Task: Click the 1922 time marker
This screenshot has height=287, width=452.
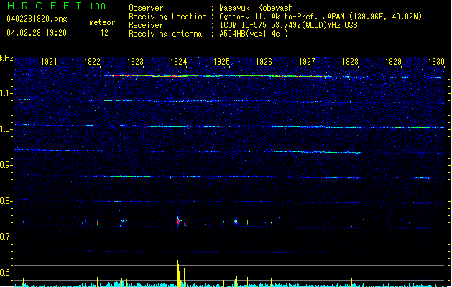Action: coord(92,62)
